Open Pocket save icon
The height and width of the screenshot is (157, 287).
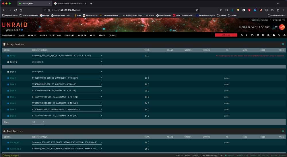click(x=227, y=10)
